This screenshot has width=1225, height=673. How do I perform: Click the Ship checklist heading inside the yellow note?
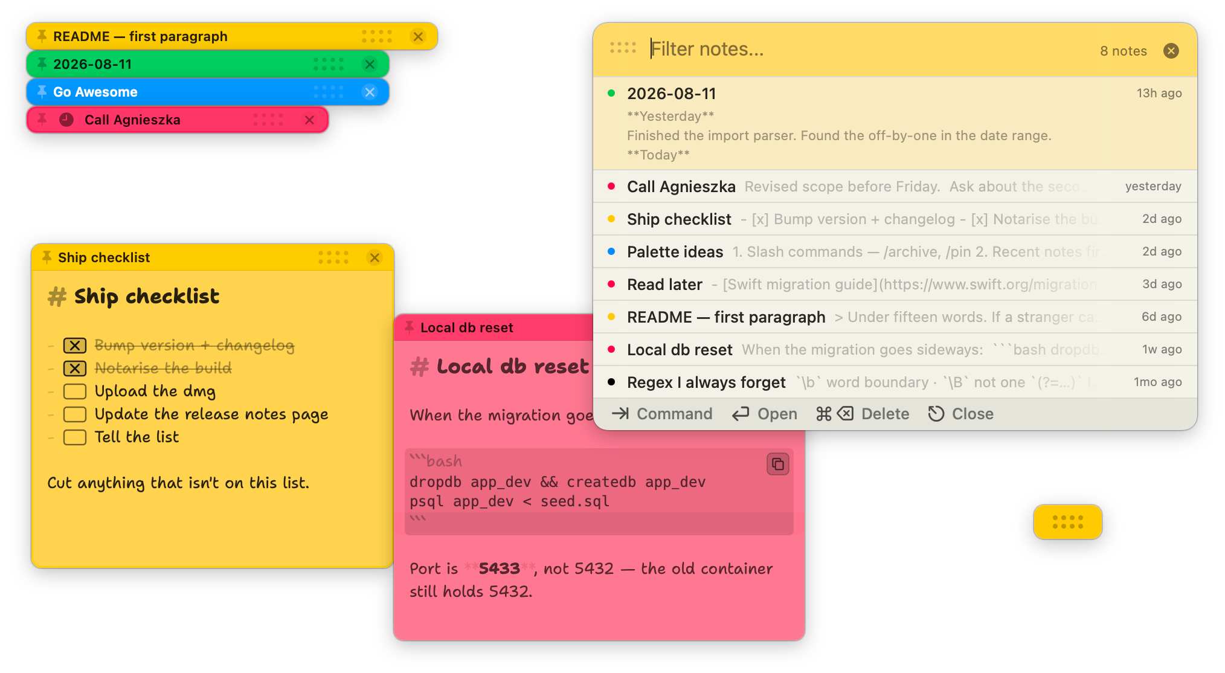(147, 297)
